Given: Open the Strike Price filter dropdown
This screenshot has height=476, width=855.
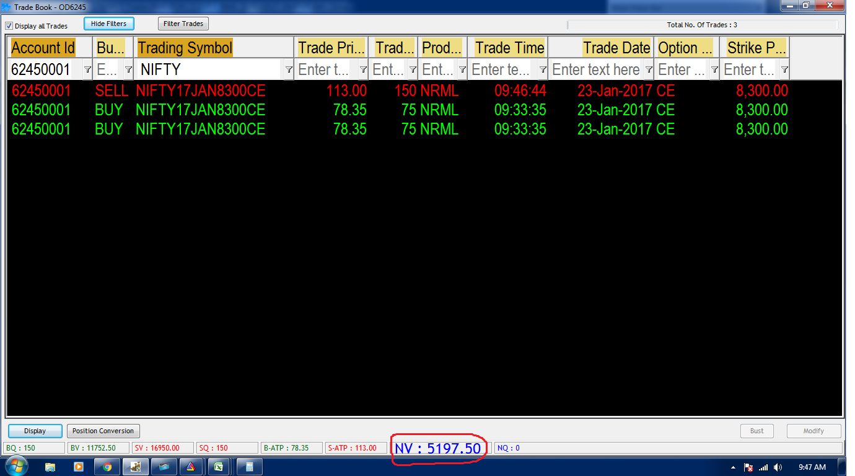Looking at the screenshot, I should click(x=784, y=69).
